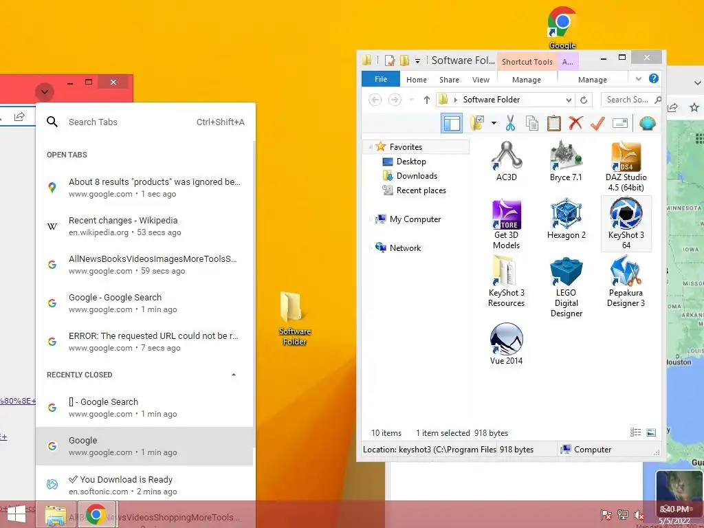Click the Refresh button in address bar

583,100
